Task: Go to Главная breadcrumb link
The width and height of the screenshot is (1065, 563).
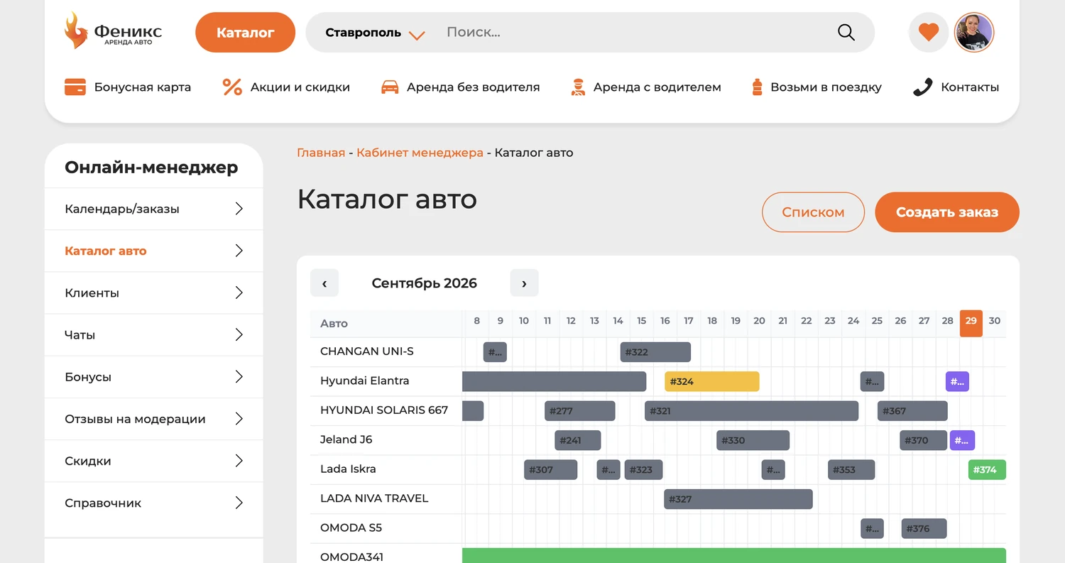Action: (x=321, y=153)
